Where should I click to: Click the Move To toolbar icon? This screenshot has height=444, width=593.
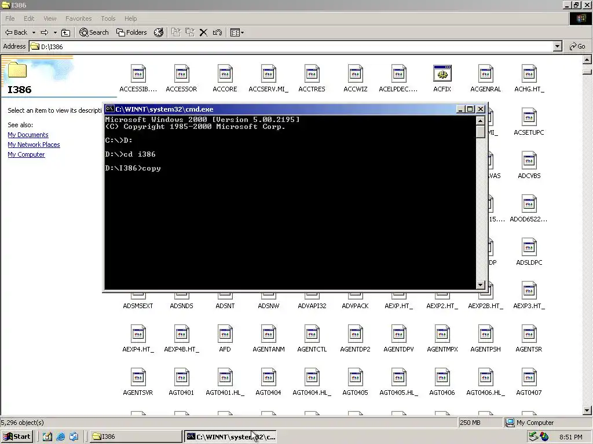click(x=176, y=32)
